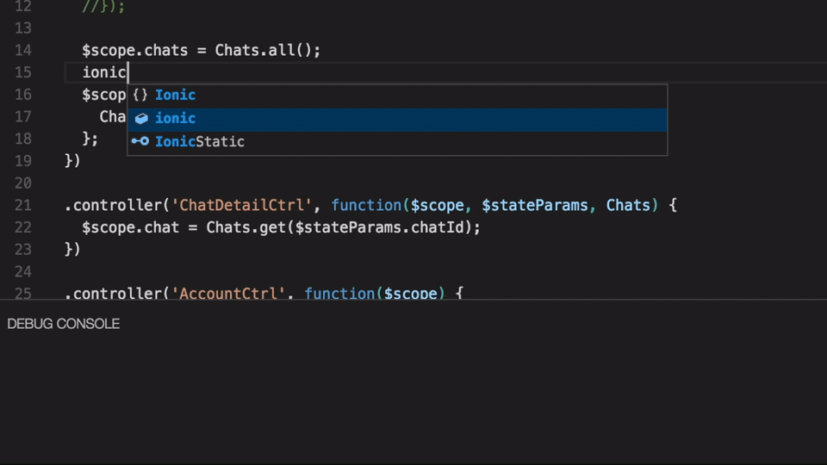This screenshot has width=827, height=465.
Task: Click the cube icon beside lowercase ionic suggestion
Action: 141,119
